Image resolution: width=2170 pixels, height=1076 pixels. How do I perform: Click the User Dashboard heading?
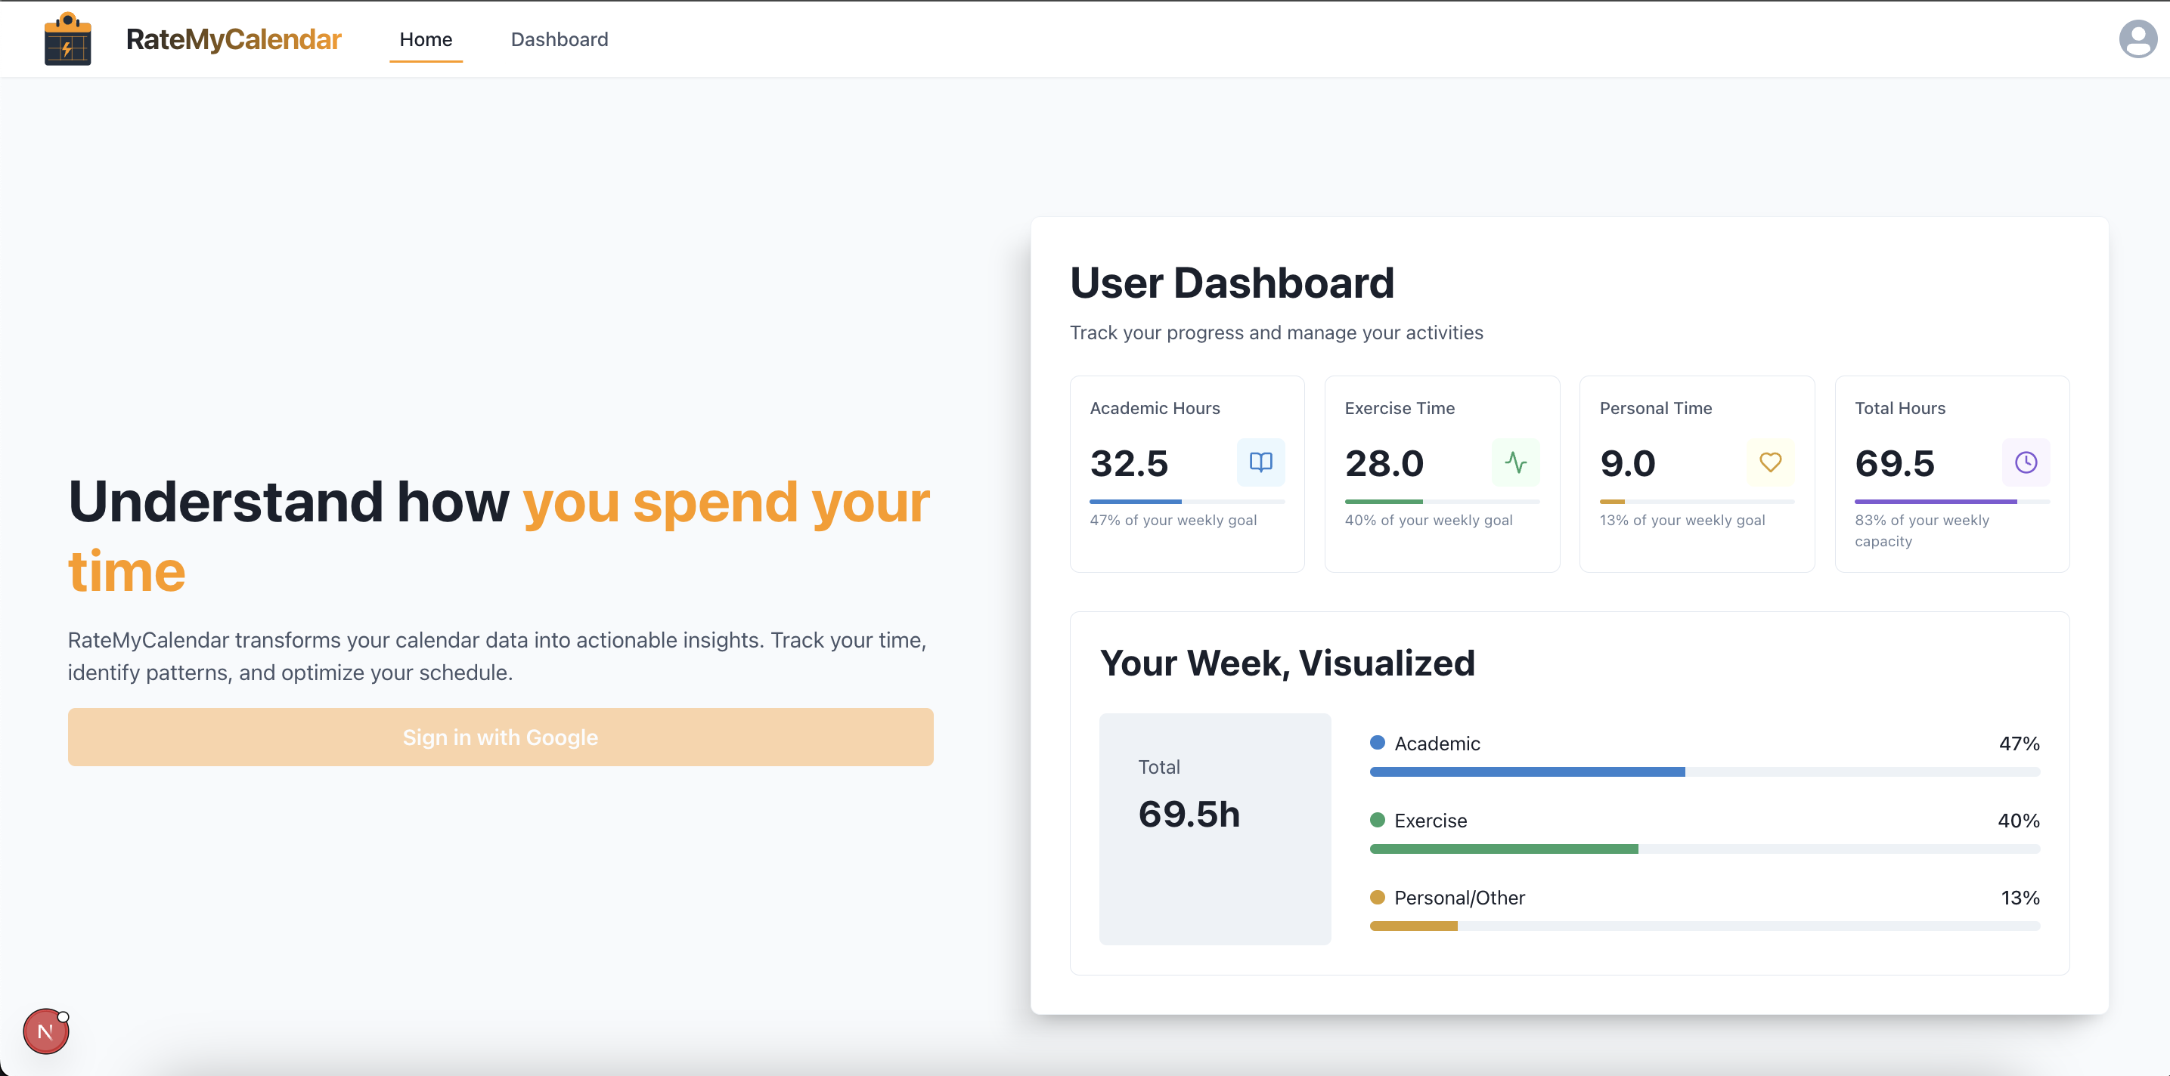(1232, 283)
